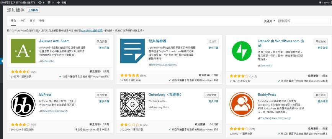Click the 添加插件 page heading

click(16, 10)
